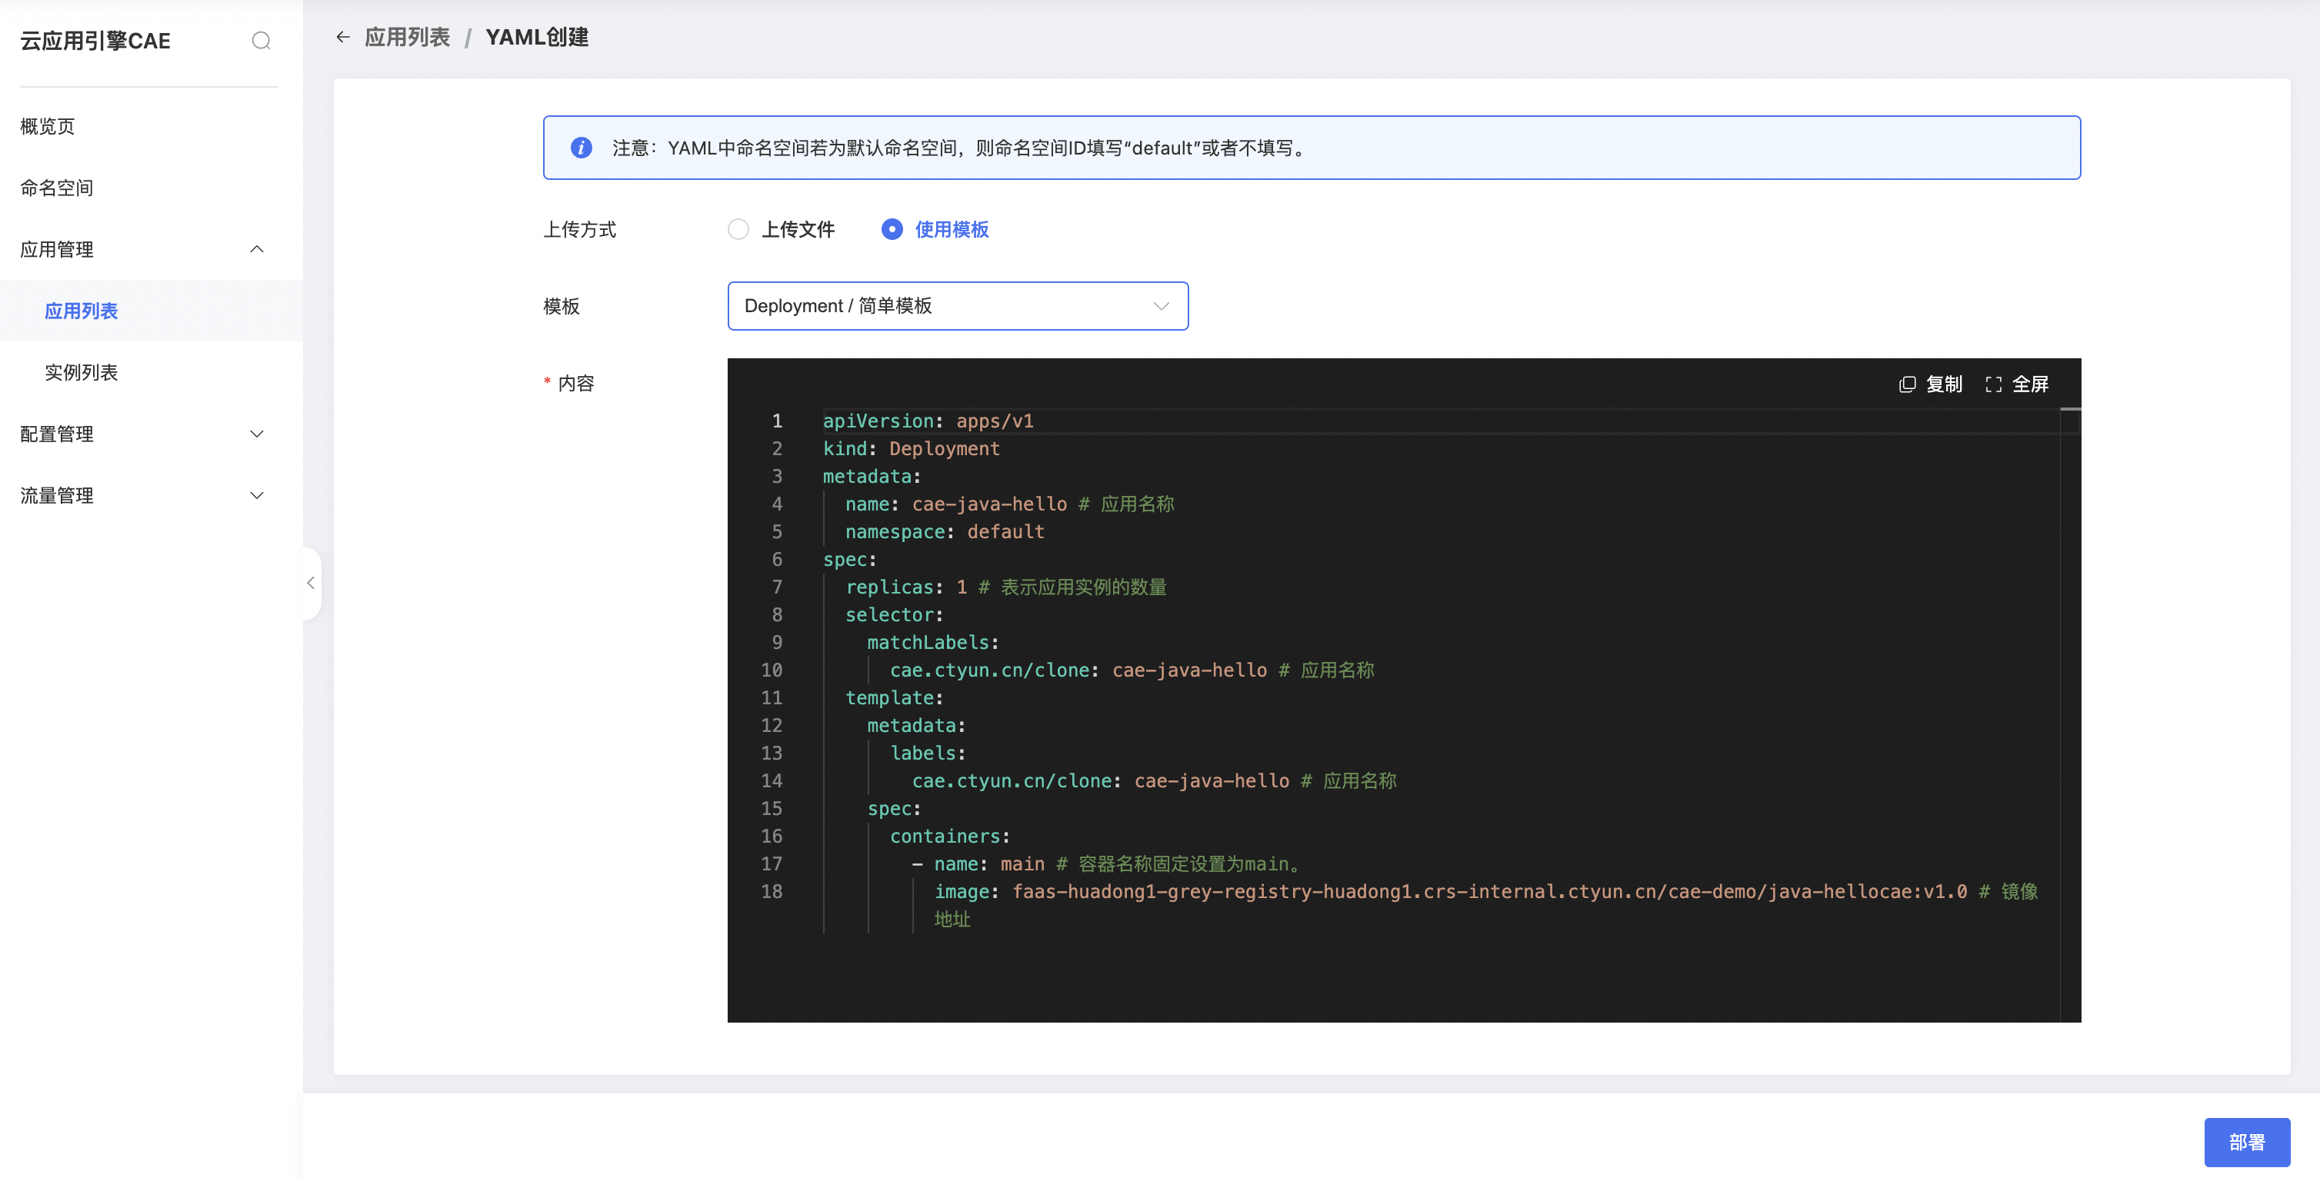Click the 应用列表 breadcrumb link
2320x1181 pixels.
point(407,37)
